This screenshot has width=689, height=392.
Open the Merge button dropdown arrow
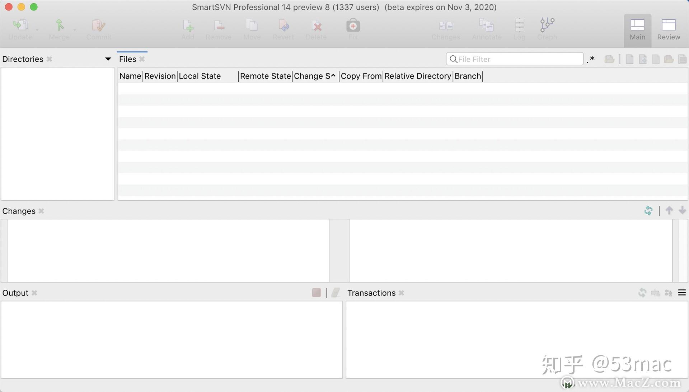tap(75, 29)
